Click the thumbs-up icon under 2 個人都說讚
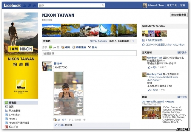This screenshot has width=191, height=132. (x=56, y=125)
